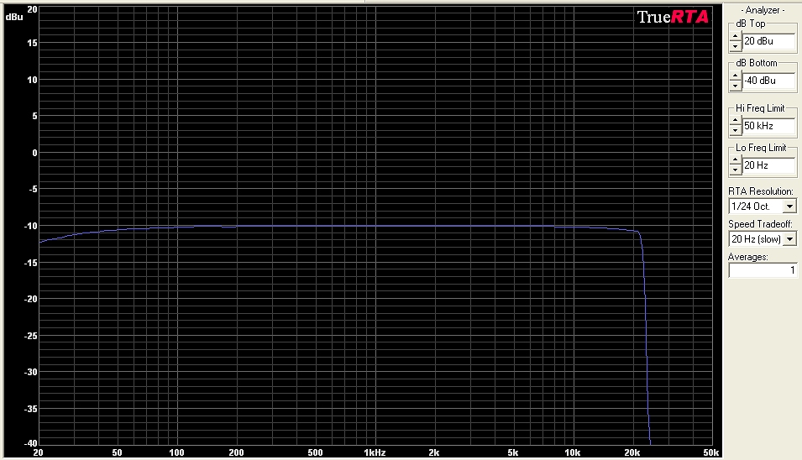Raise the Hi Freq Limit with up arrow
This screenshot has height=460, width=802.
(x=735, y=121)
